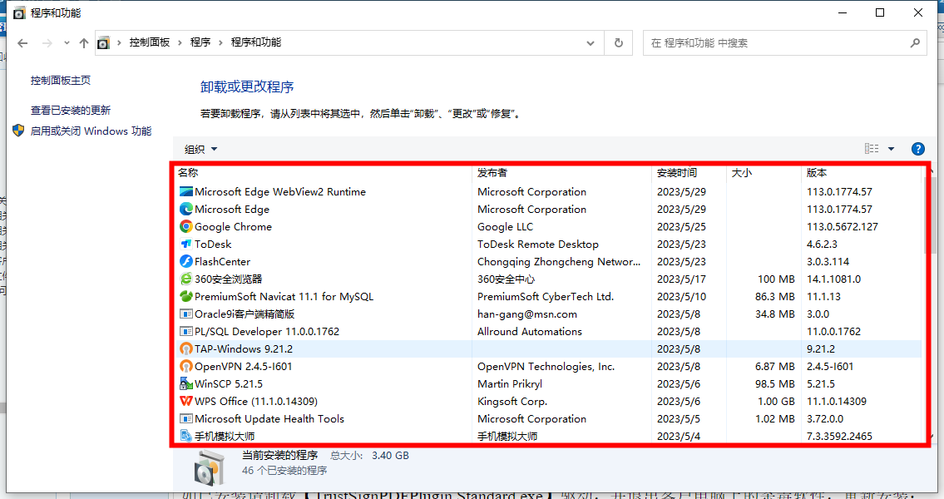This screenshot has height=499, width=944.
Task: Select the Oracle9i客户端精简版 program name
Action: click(245, 314)
